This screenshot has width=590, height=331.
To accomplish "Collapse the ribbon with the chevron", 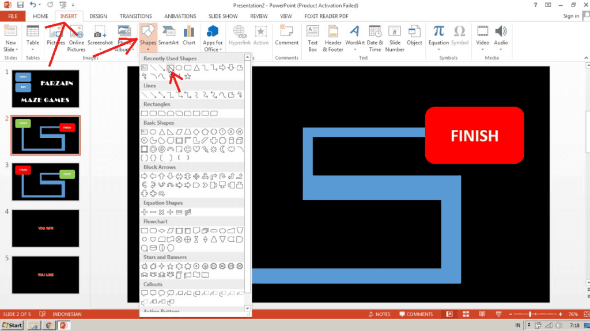I will (x=586, y=58).
